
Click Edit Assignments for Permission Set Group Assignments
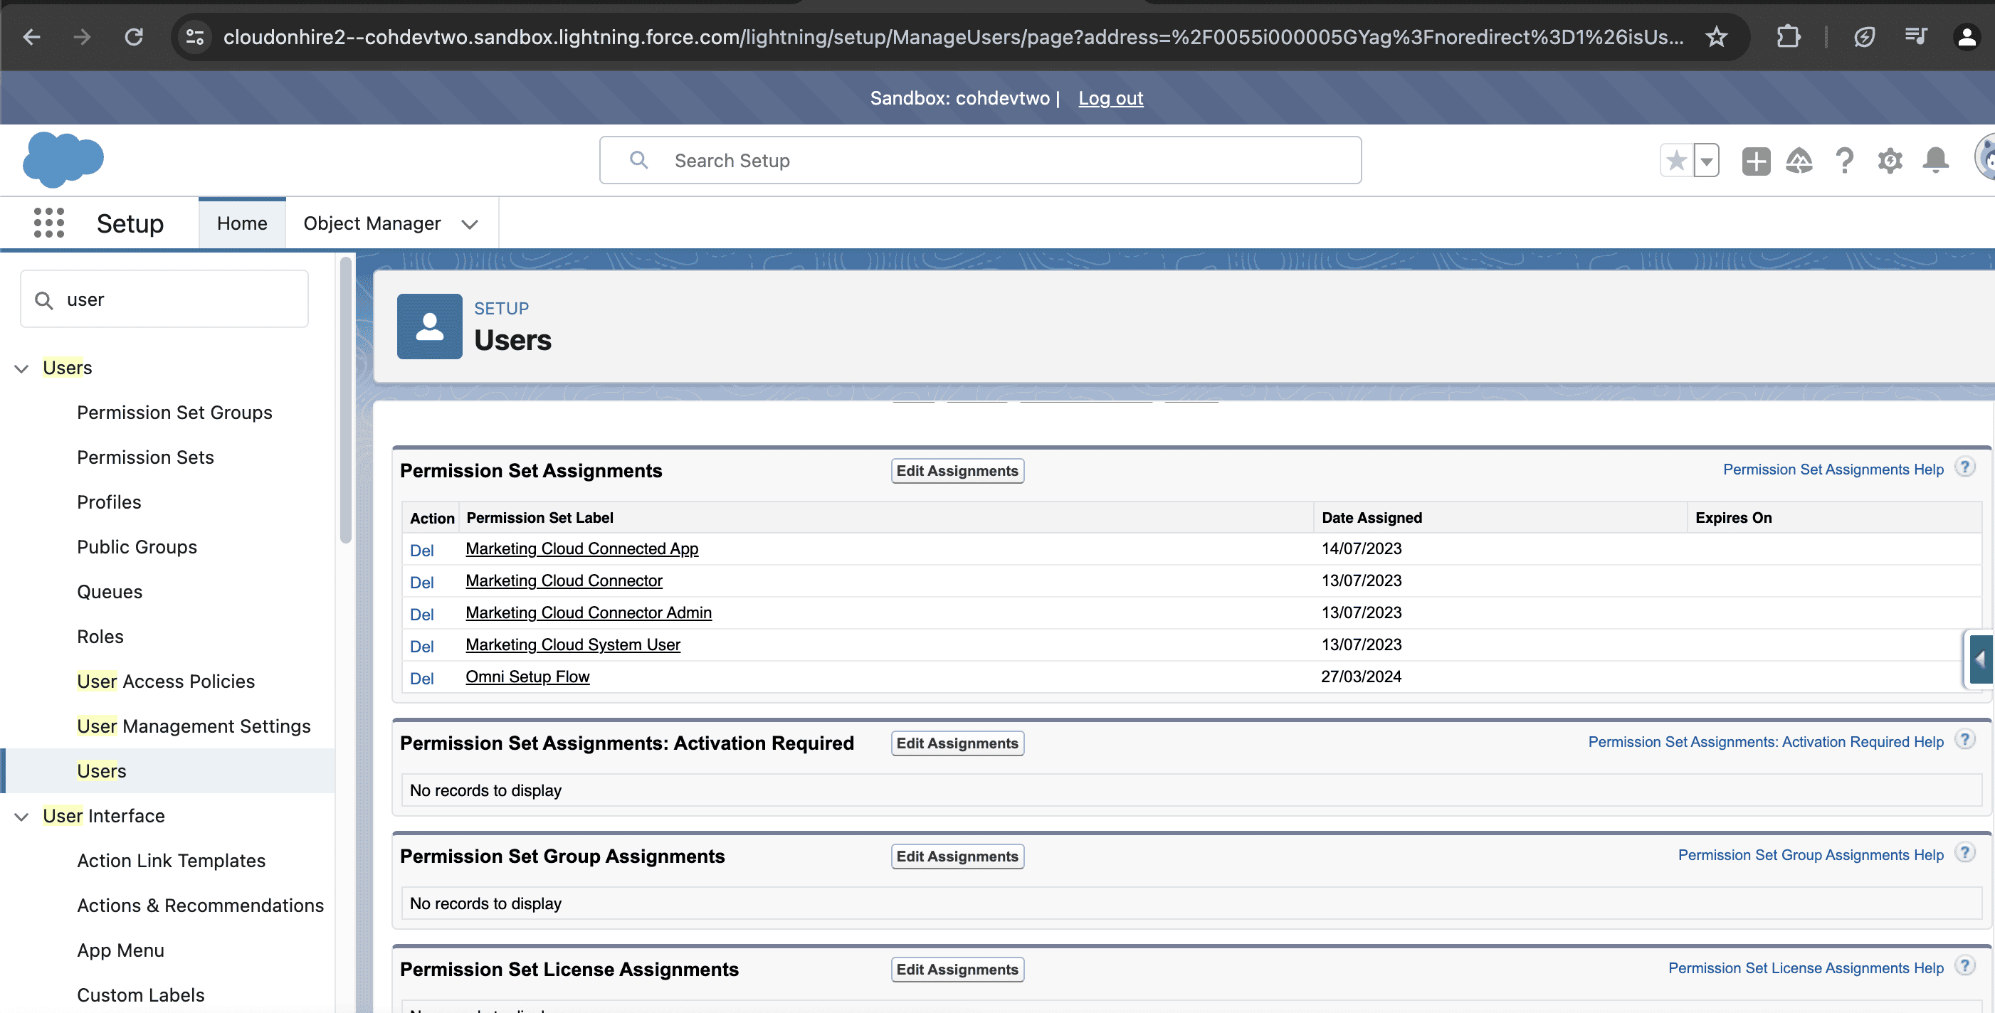coord(957,856)
